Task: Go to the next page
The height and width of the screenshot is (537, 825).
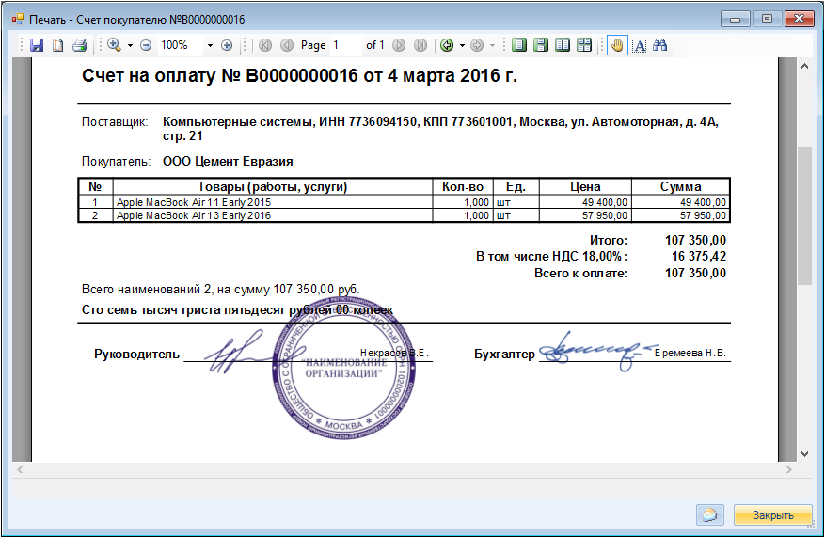Action: [x=399, y=45]
